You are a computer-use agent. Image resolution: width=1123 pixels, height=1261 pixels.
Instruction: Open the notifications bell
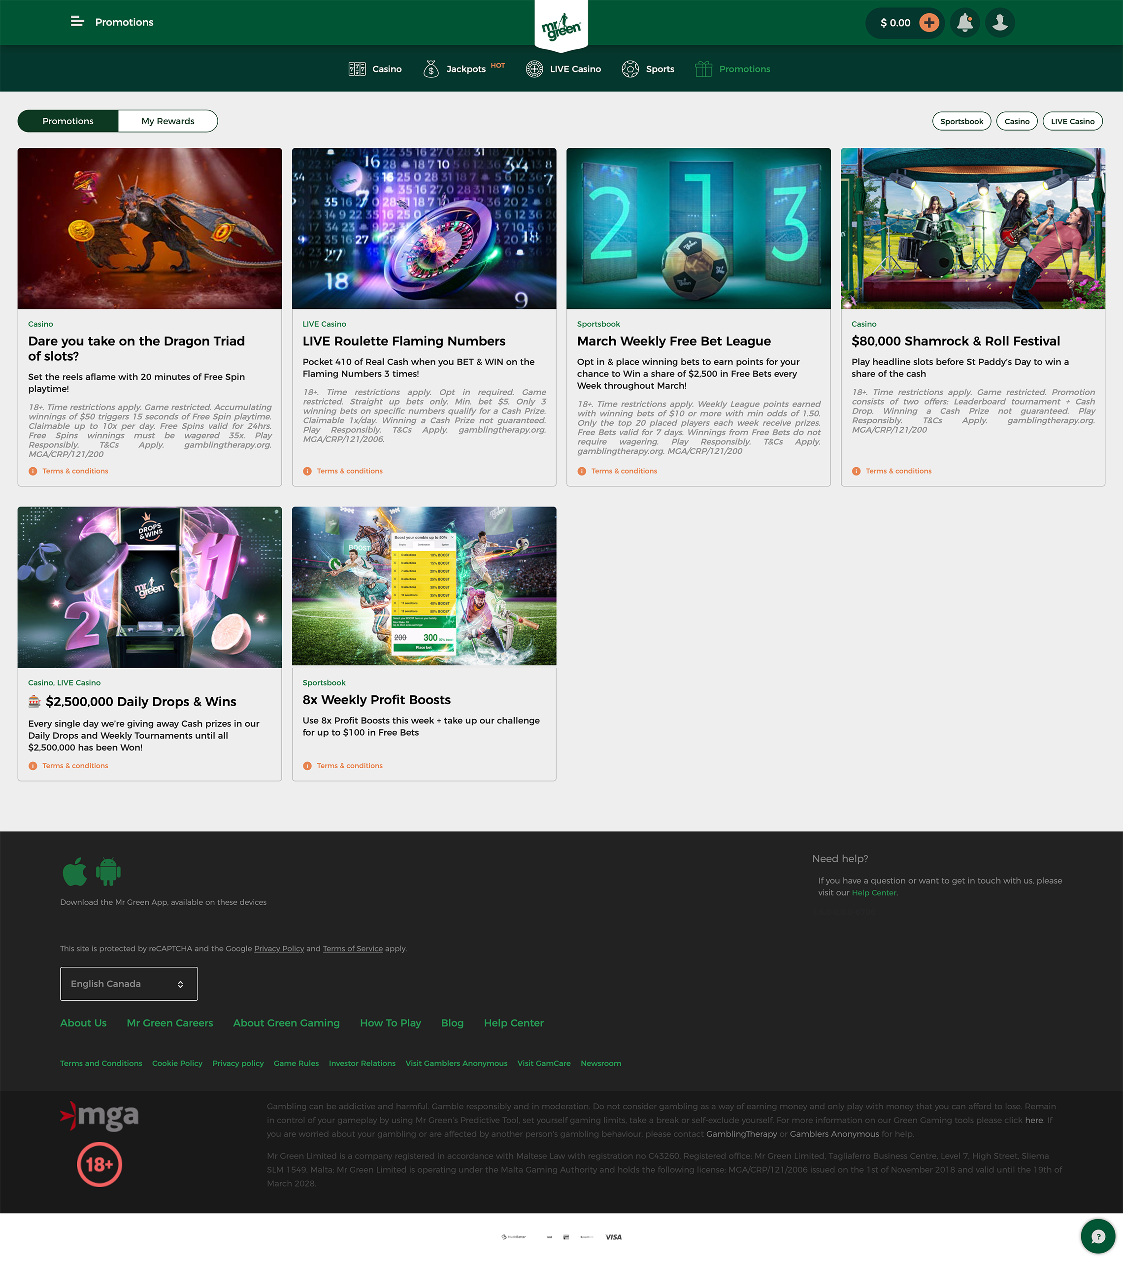[965, 22]
